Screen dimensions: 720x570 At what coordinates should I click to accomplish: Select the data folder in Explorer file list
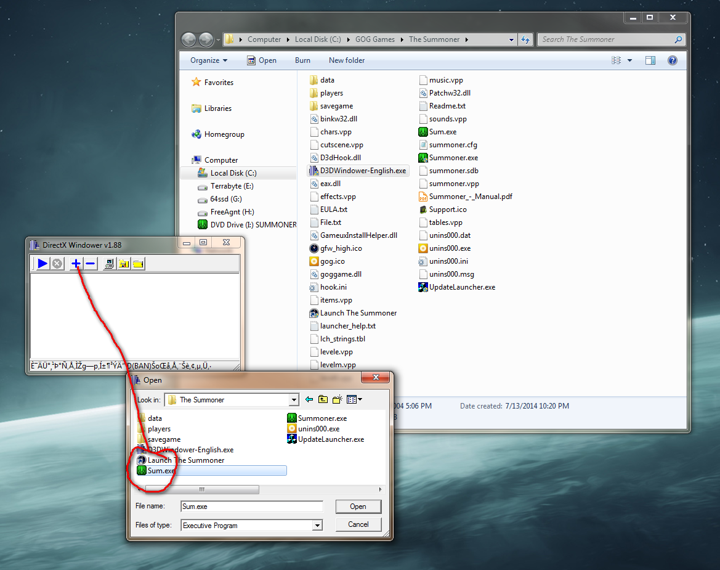(x=322, y=80)
